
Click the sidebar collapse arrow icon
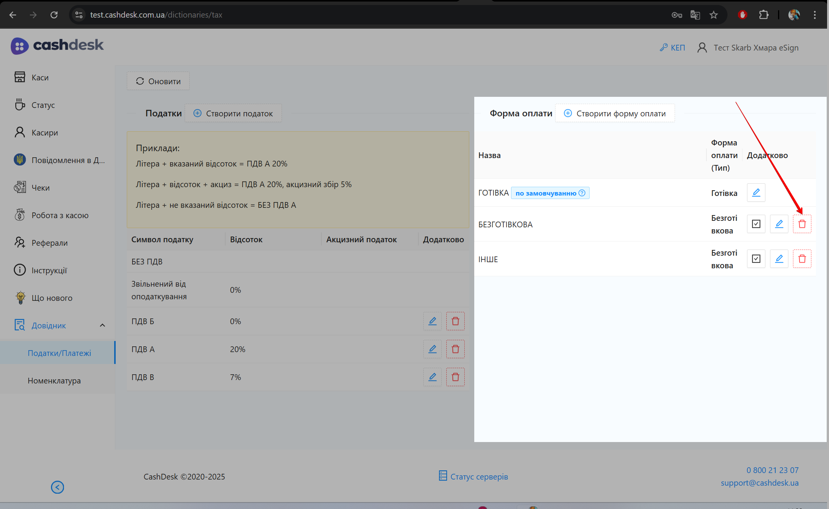pyautogui.click(x=57, y=487)
